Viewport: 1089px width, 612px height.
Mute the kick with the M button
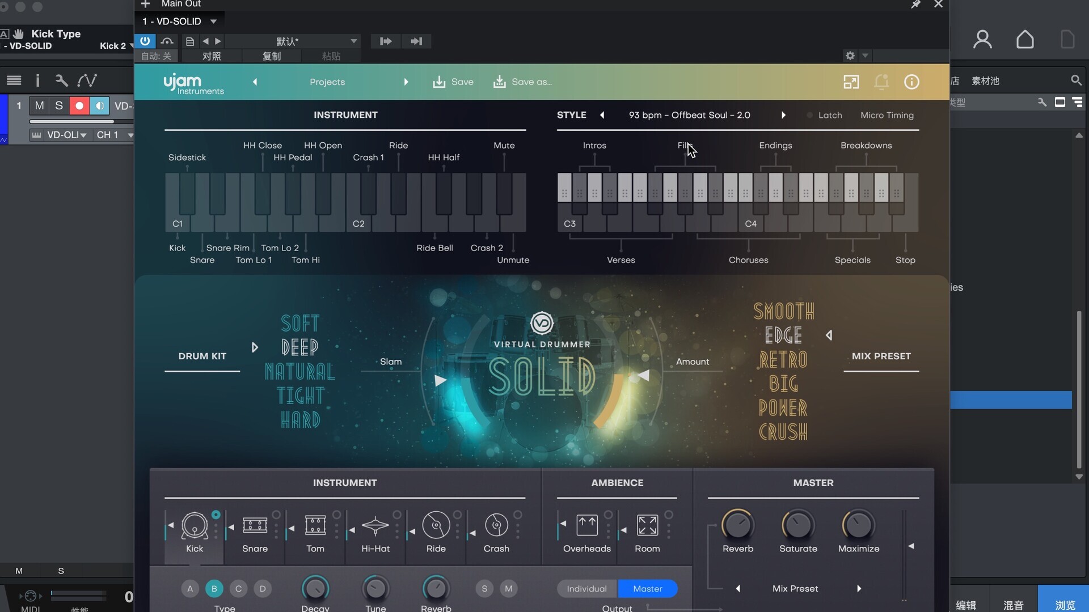[x=509, y=589]
